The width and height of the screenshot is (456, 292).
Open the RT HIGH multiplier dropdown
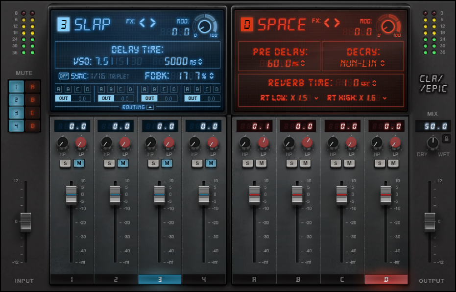click(385, 98)
